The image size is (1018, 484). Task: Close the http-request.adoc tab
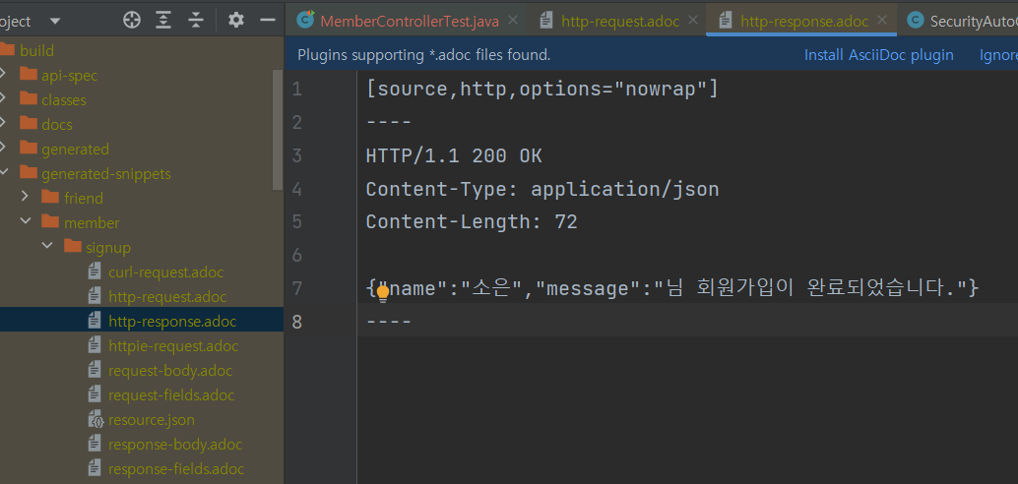tap(692, 20)
